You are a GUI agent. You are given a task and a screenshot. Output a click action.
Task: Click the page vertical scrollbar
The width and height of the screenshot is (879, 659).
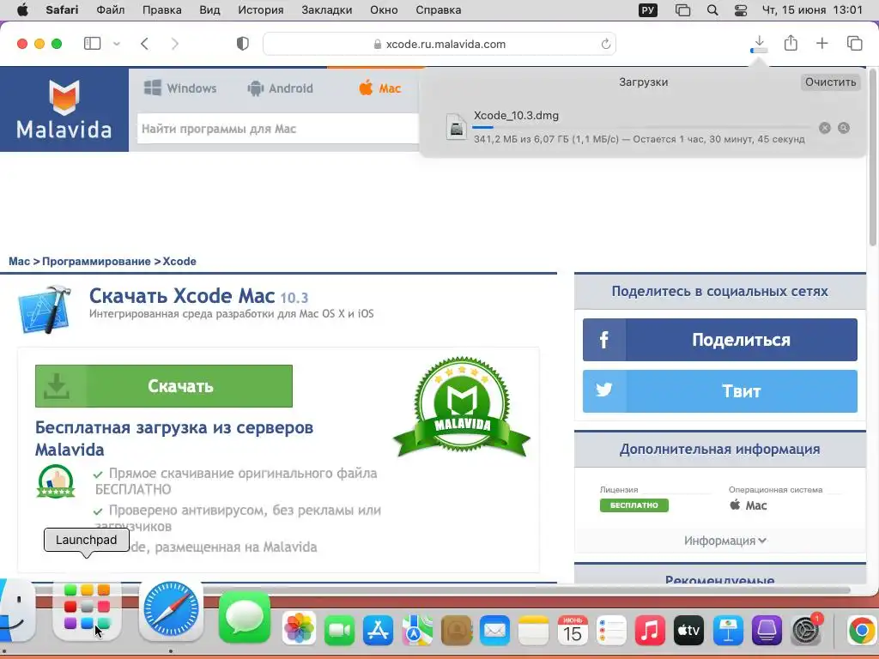pos(873,157)
